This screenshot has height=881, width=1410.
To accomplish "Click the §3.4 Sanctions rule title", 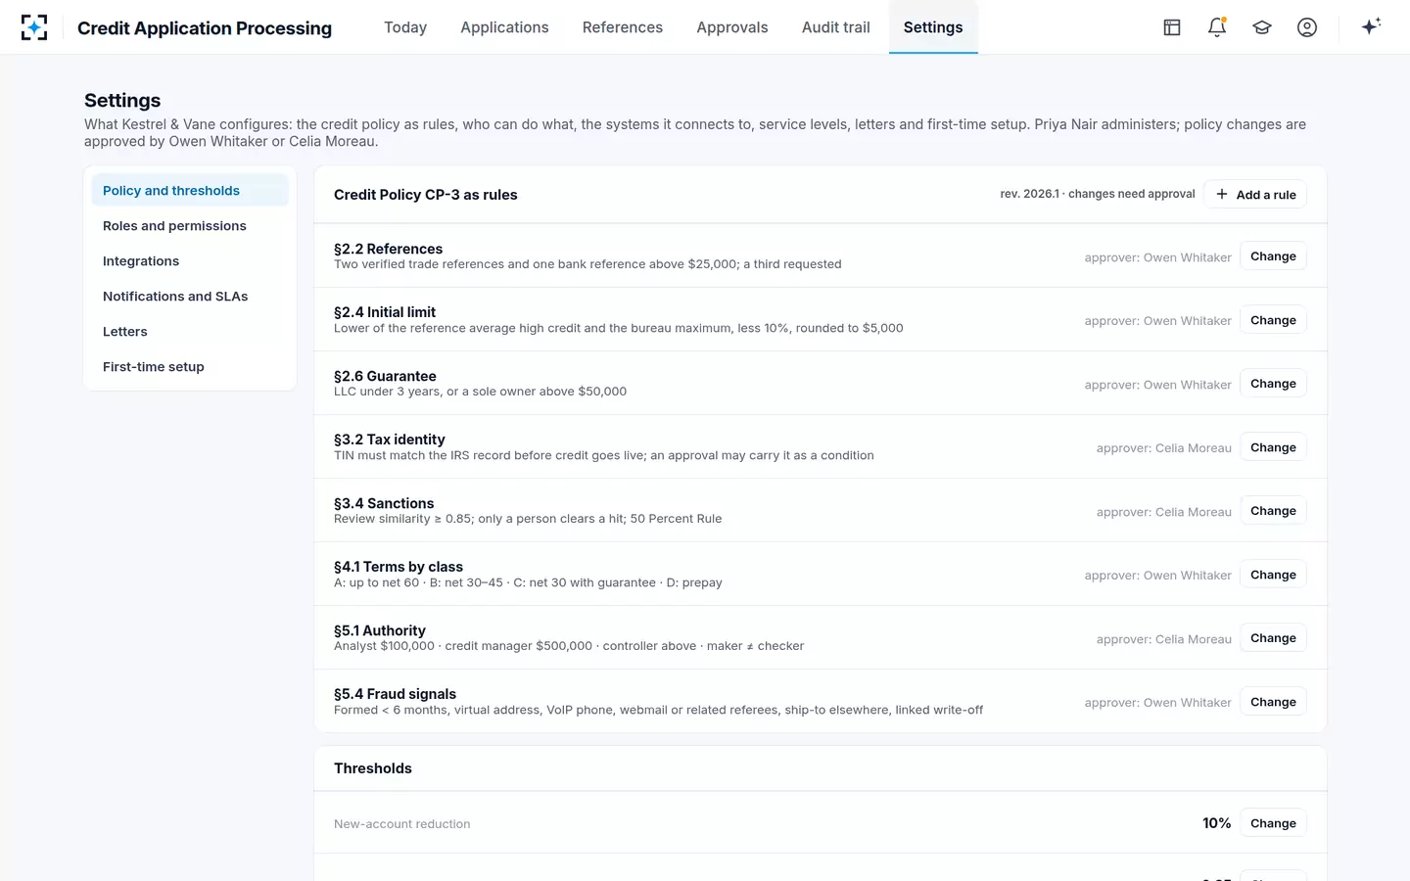I will click(x=384, y=503).
